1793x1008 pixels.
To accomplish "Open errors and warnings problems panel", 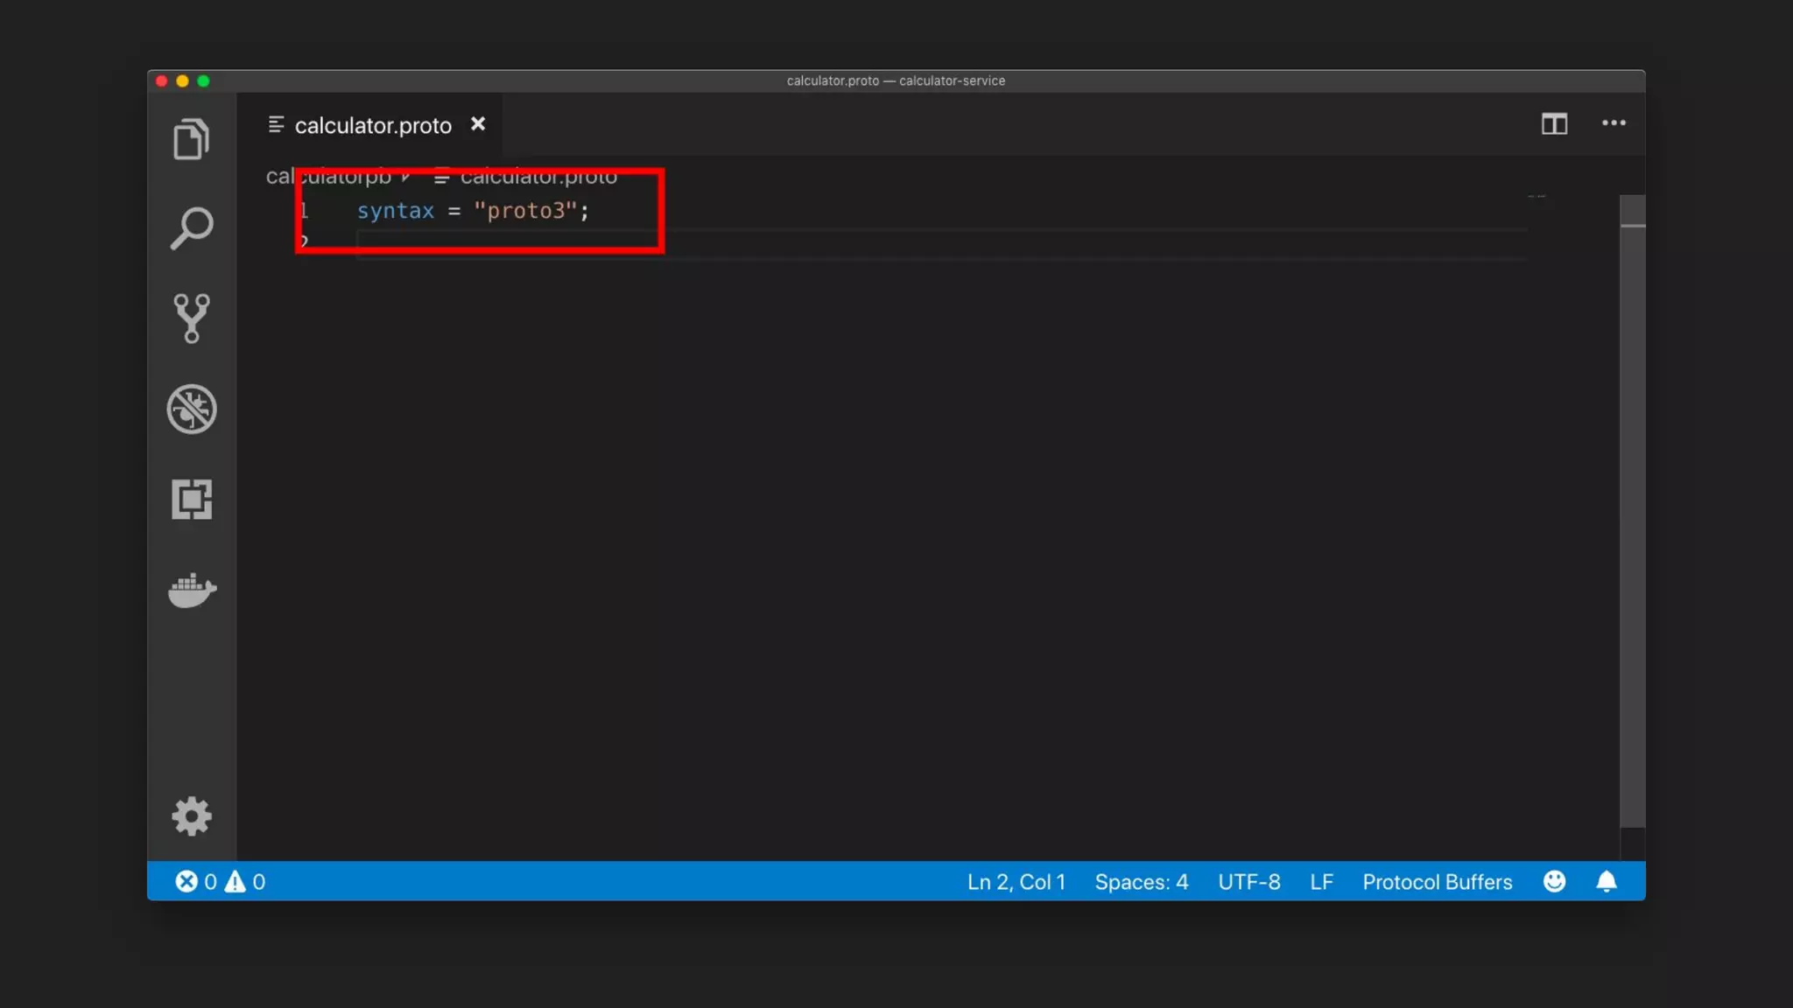I will click(x=220, y=882).
